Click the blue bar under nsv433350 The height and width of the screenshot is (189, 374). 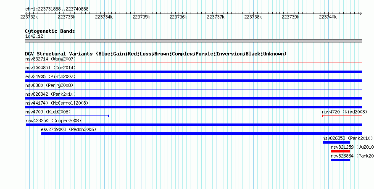point(194,125)
